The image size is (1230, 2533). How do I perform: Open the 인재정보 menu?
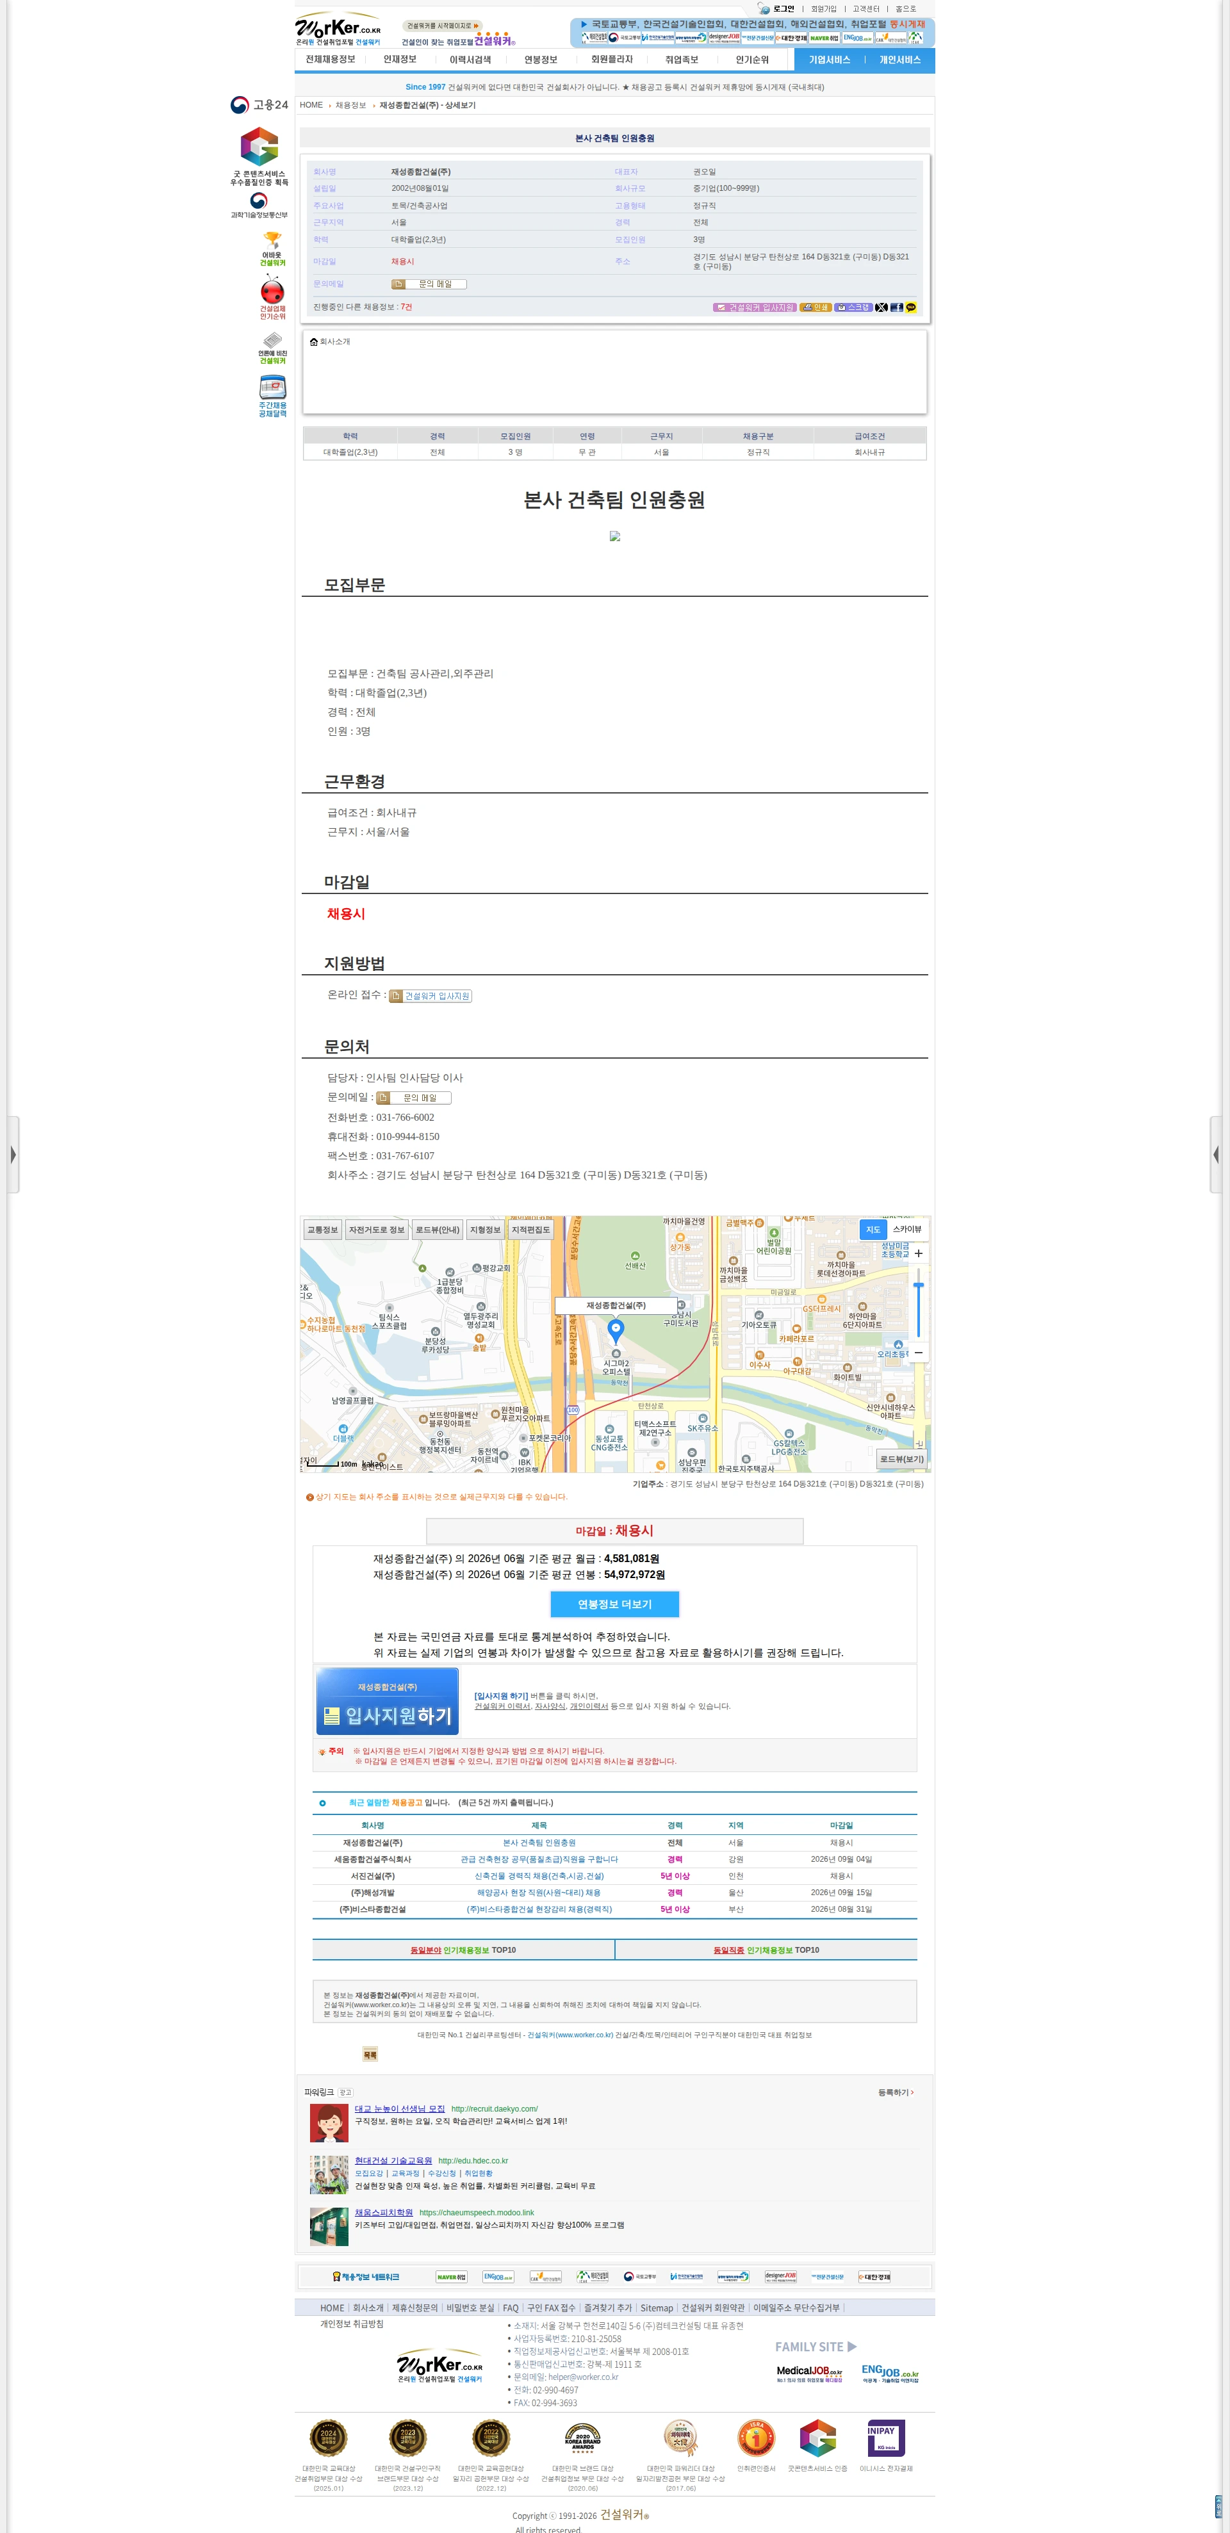coord(399,60)
